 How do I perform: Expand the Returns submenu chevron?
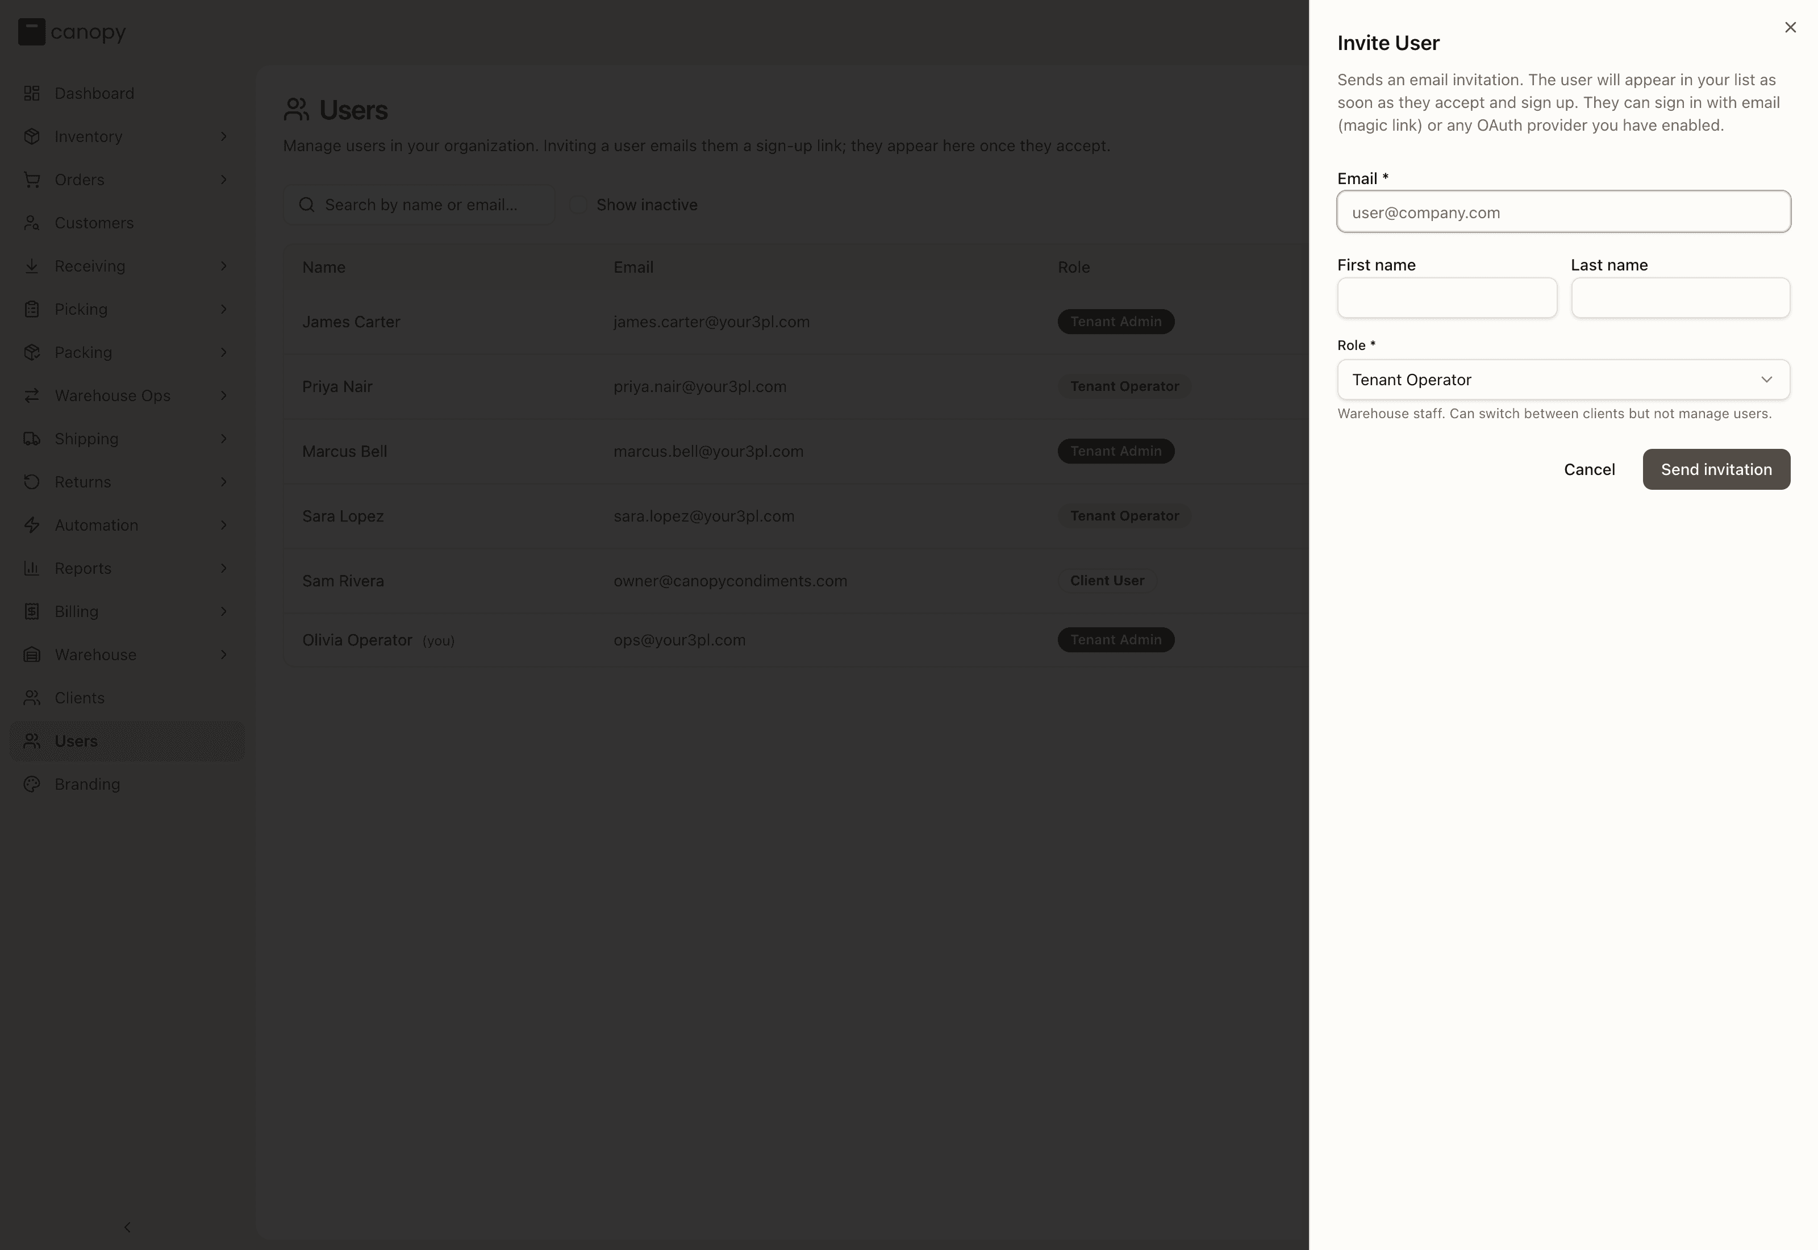pyautogui.click(x=224, y=482)
